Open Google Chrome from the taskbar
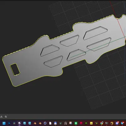 [x=102, y=123]
